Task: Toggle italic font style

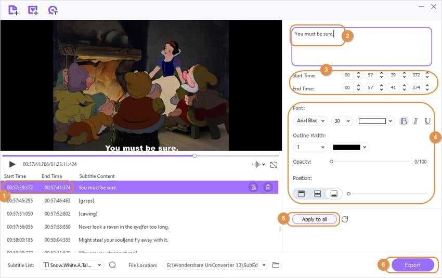Action: coord(415,121)
